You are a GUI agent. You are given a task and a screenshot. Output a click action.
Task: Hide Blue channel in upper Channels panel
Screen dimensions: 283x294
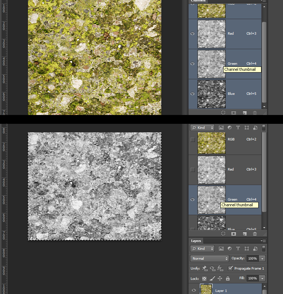tap(192, 94)
